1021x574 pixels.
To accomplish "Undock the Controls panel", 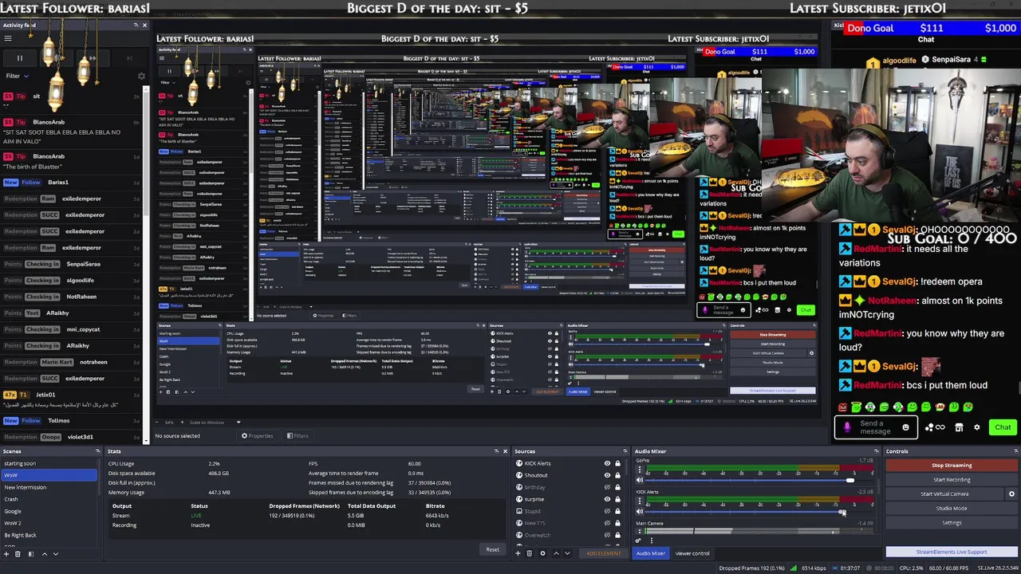I will coord(1015,451).
